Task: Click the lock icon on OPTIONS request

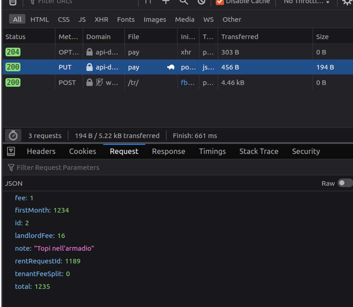Action: point(89,52)
